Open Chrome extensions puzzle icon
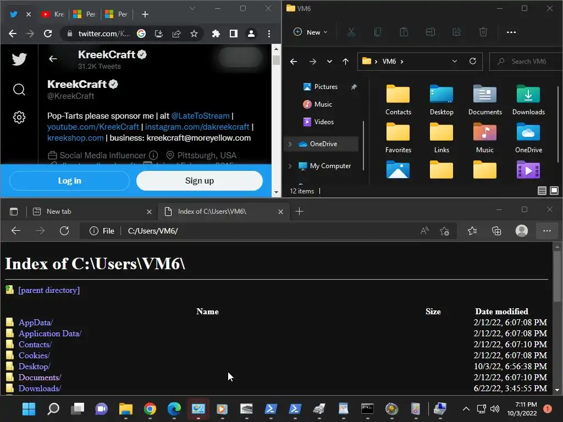Screen dimensions: 563x422 click(216, 34)
